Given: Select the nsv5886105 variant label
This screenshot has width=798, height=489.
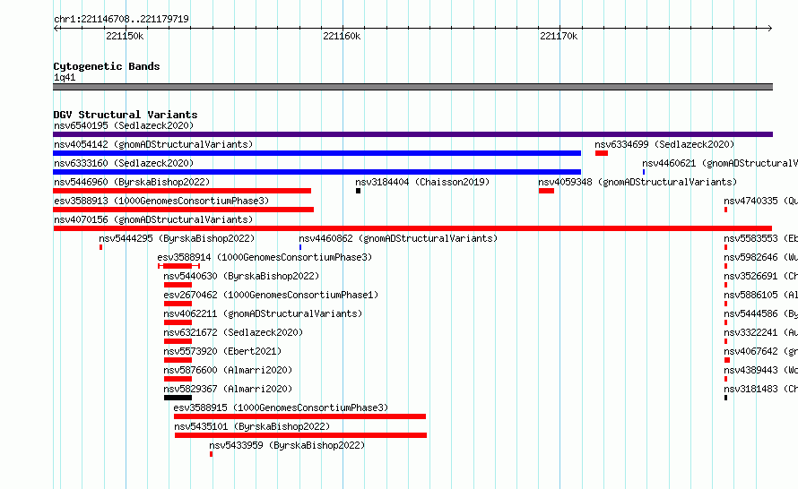Looking at the screenshot, I should point(761,295).
